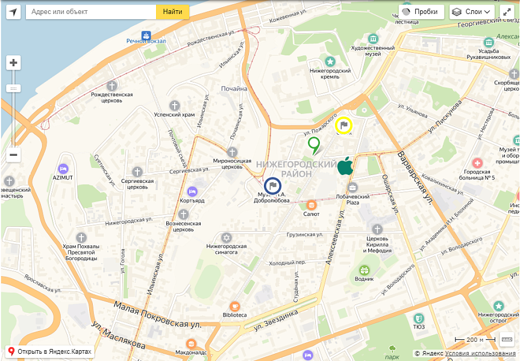Click the Речной вокзал ferry icon
520x361 pixels.
click(146, 35)
